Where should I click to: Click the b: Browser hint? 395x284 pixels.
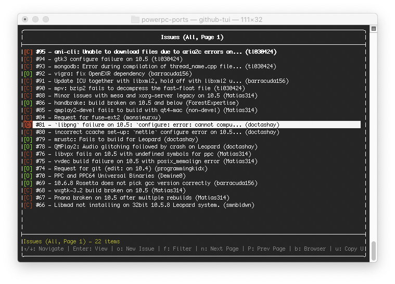(310, 249)
